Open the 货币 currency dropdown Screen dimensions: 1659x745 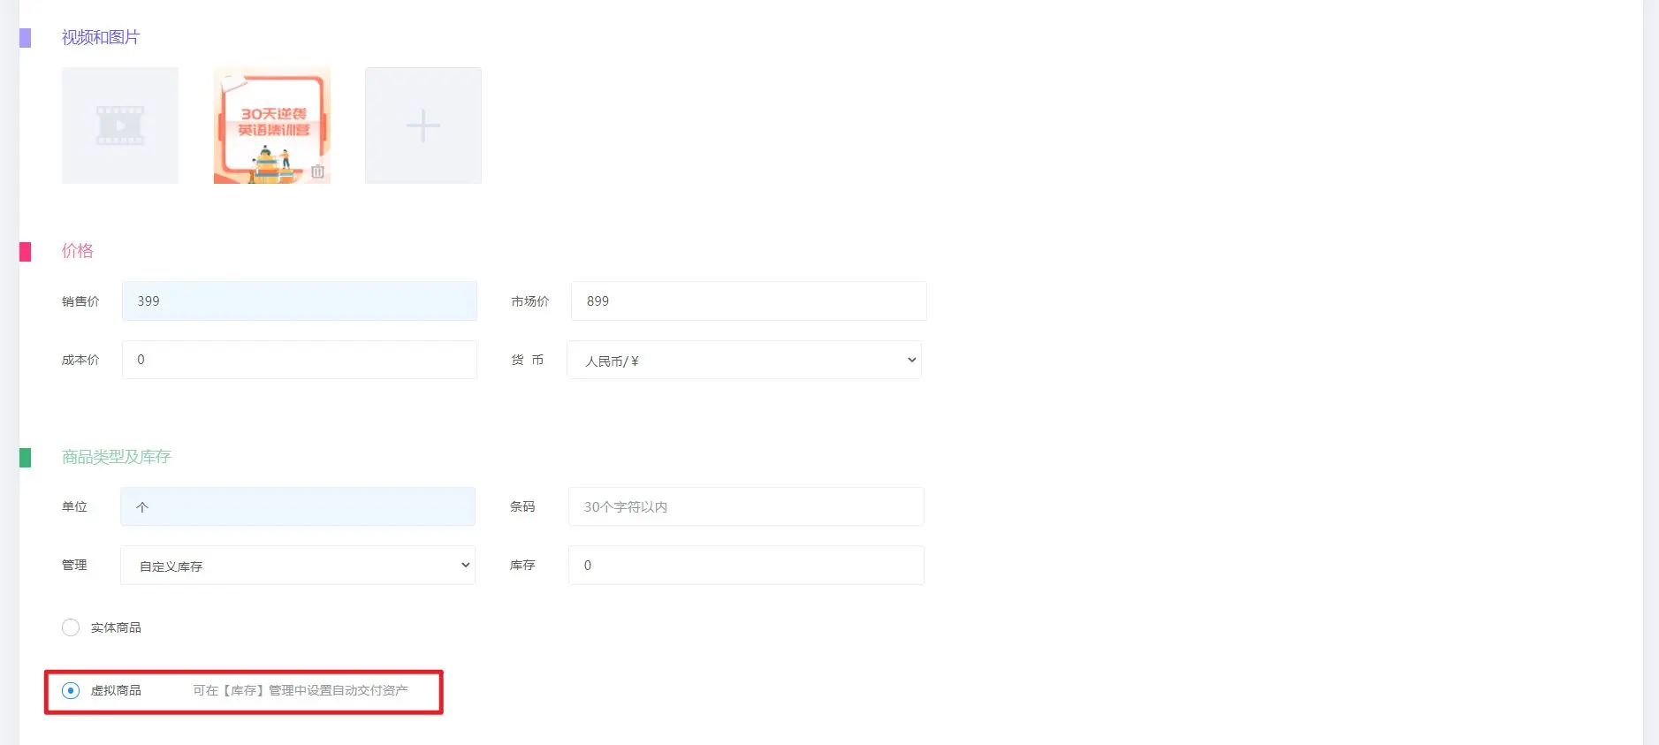[743, 361]
